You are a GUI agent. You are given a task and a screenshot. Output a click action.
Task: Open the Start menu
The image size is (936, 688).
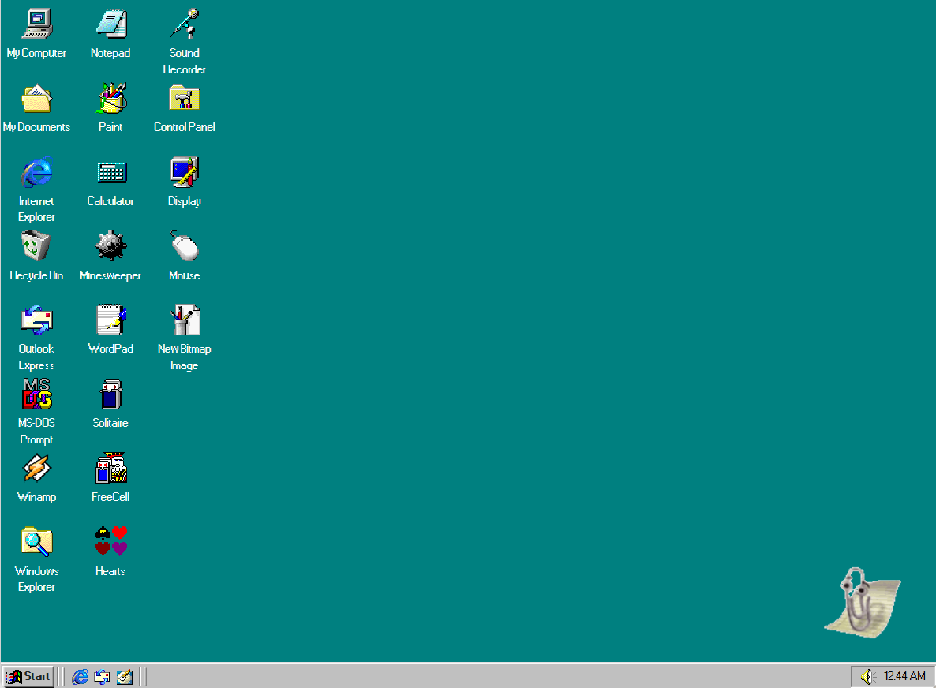click(28, 677)
